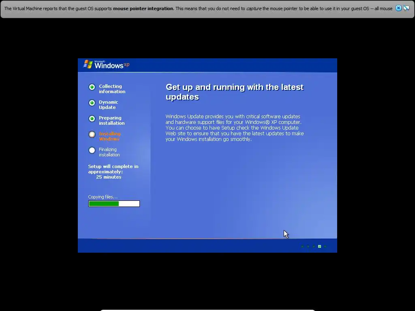Select the Finalizing installation step indicator
Viewport: 415px width, 311px height.
coord(92,150)
